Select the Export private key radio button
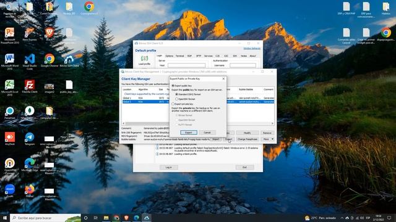Viewport: 396px width, 222px height. point(173,104)
